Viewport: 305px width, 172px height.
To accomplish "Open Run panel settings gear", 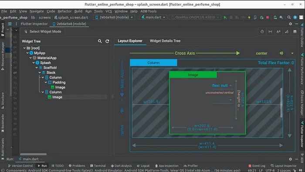I will [291, 159].
